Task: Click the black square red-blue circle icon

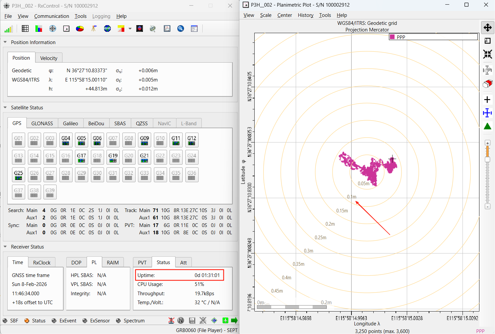Action: [140, 28]
